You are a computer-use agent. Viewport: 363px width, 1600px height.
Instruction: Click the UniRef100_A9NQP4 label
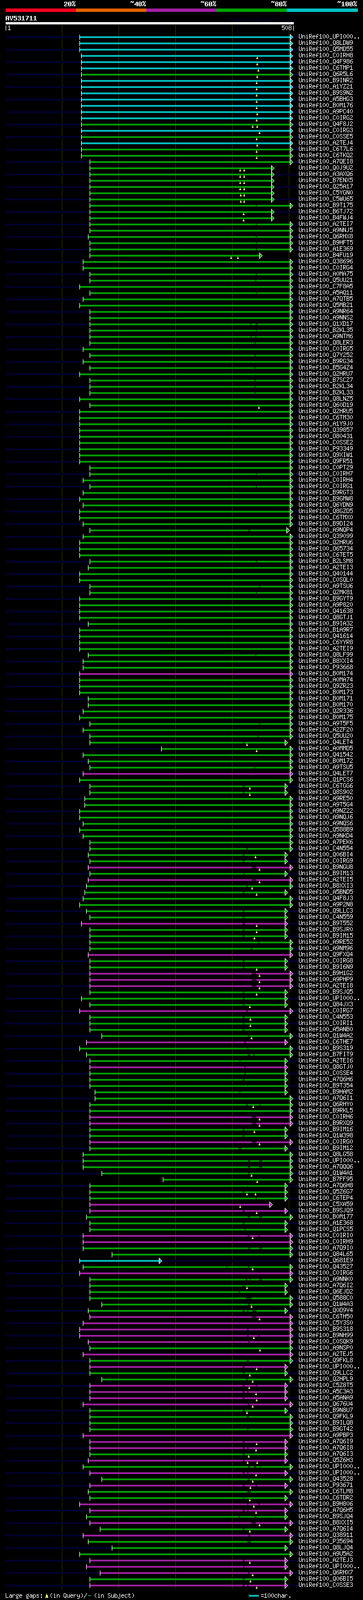(326, 530)
